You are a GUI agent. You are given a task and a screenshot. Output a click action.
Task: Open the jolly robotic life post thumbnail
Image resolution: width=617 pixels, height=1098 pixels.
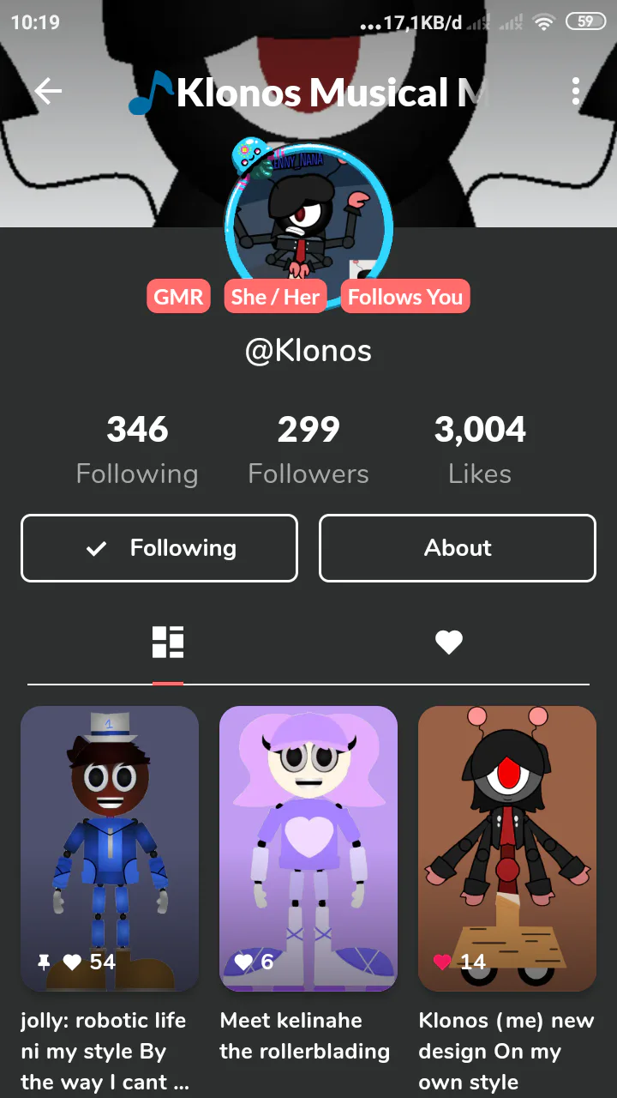click(x=110, y=849)
